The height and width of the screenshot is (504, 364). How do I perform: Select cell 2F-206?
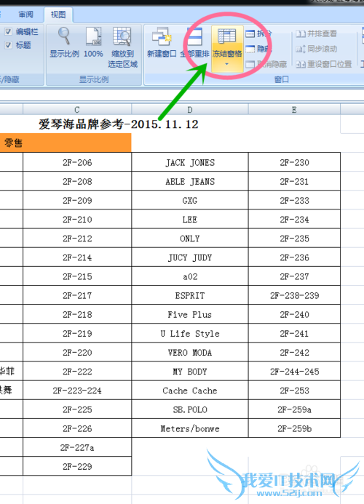[77, 162]
